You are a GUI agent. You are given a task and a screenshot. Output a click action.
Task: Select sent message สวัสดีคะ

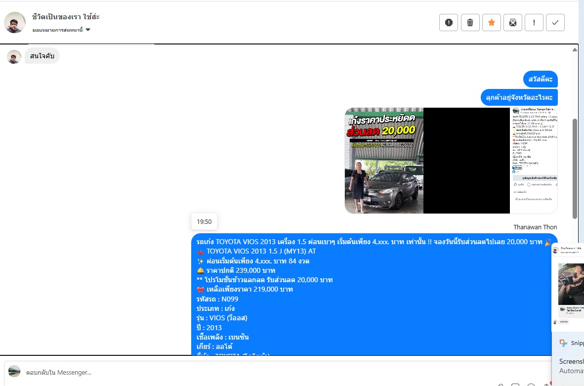(x=541, y=79)
